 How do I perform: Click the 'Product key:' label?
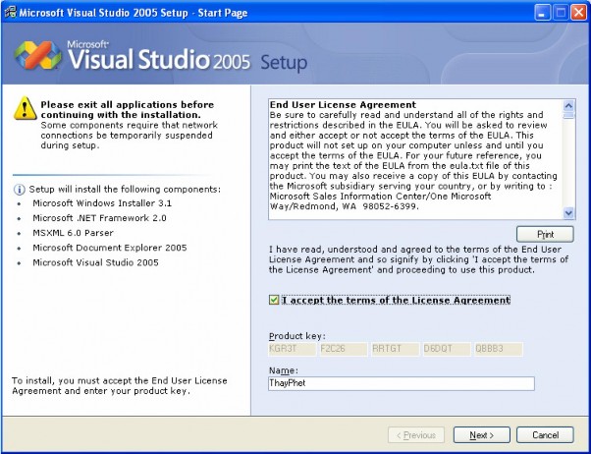coord(297,336)
